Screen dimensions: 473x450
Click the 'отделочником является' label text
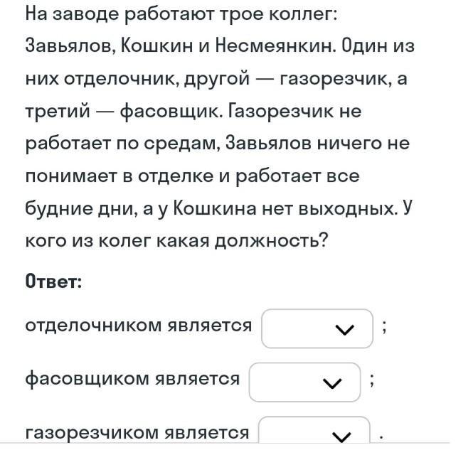point(139,326)
